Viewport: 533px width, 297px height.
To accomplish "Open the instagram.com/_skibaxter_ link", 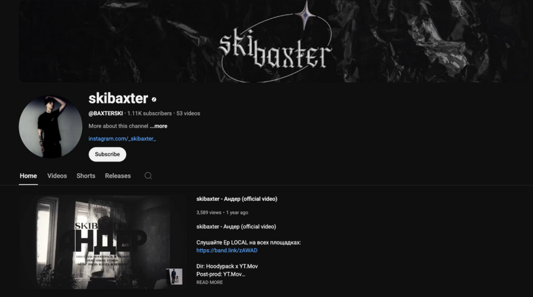I will [123, 139].
